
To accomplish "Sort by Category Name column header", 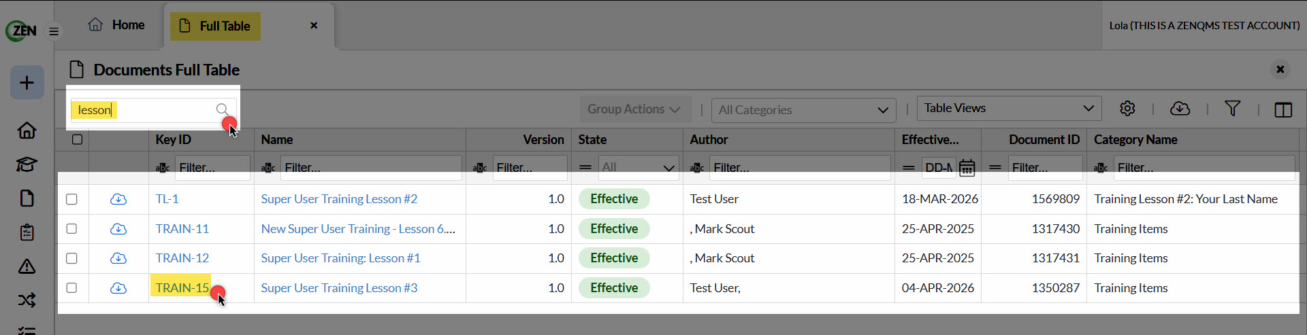I will point(1135,139).
